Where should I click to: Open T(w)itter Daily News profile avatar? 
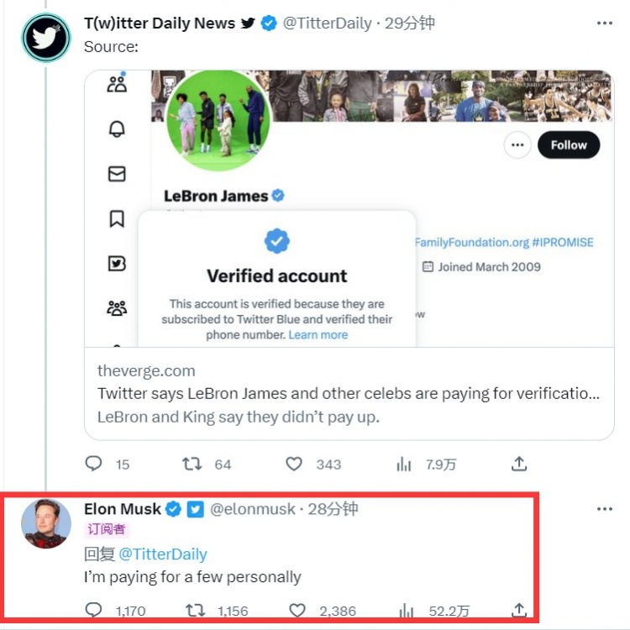[45, 38]
